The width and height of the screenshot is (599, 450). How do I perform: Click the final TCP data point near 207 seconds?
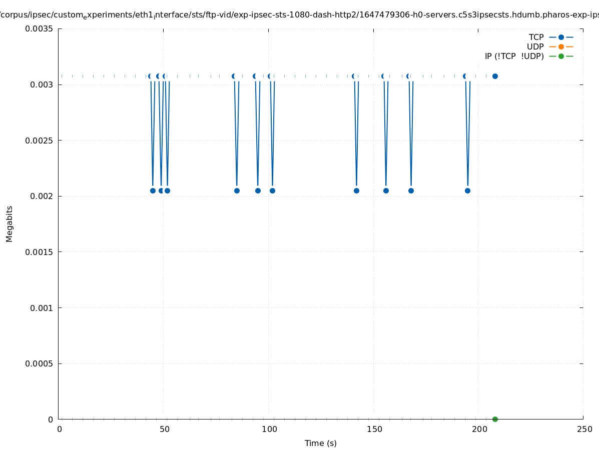(495, 76)
